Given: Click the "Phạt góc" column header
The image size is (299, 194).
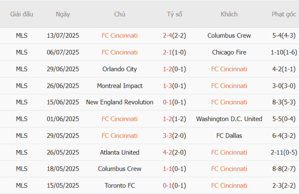Looking at the screenshot, I should [284, 14].
